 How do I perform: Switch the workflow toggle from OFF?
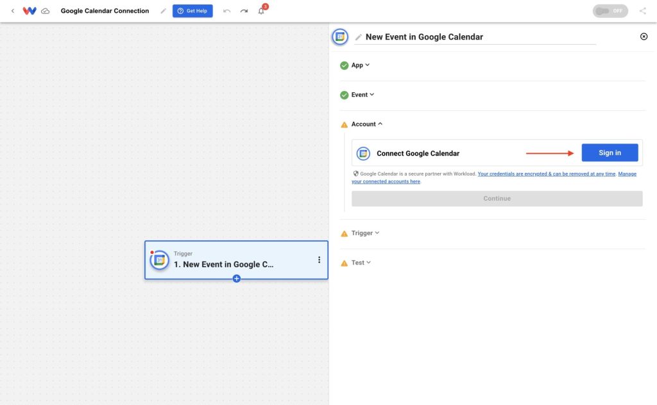610,11
